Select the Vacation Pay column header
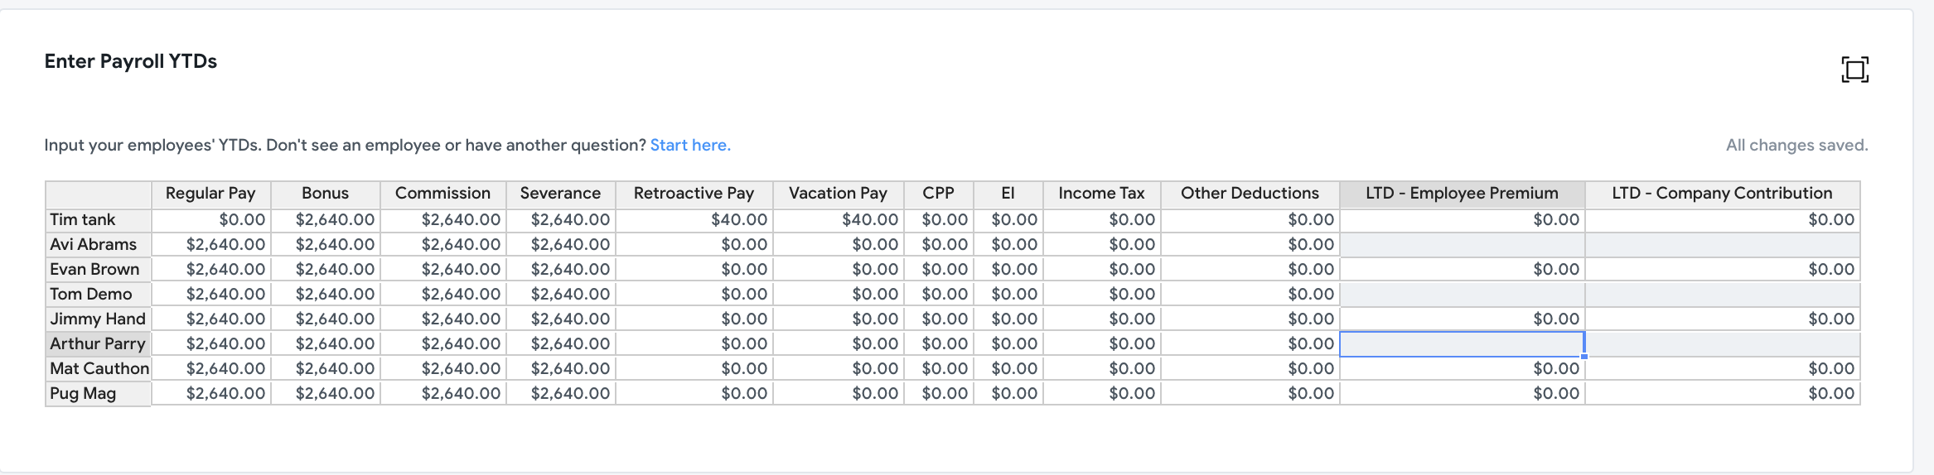Screen dimensions: 1934x475 tap(838, 194)
